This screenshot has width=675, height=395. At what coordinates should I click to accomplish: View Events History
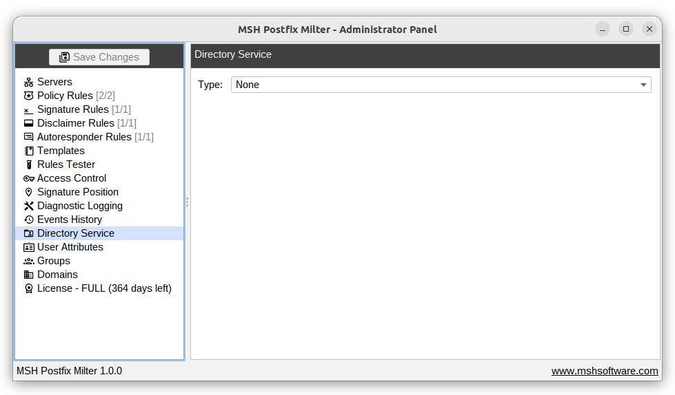(x=70, y=220)
